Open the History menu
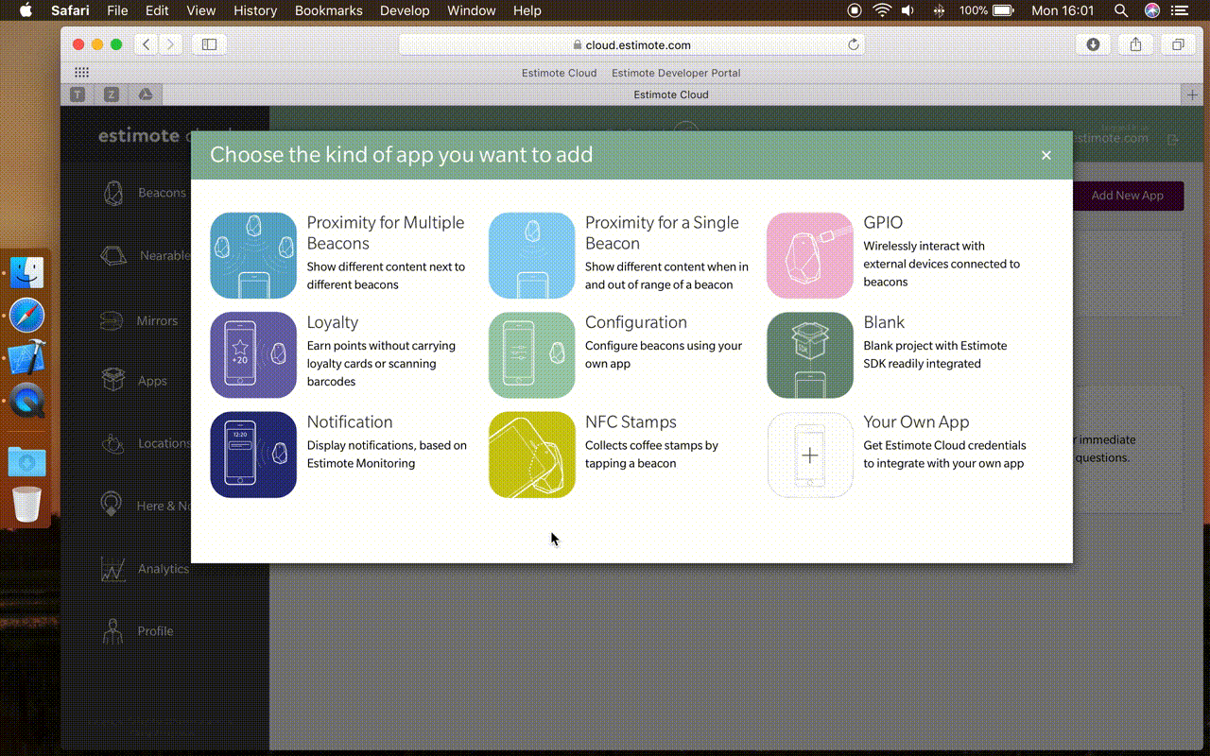The width and height of the screenshot is (1210, 756). pos(255,10)
